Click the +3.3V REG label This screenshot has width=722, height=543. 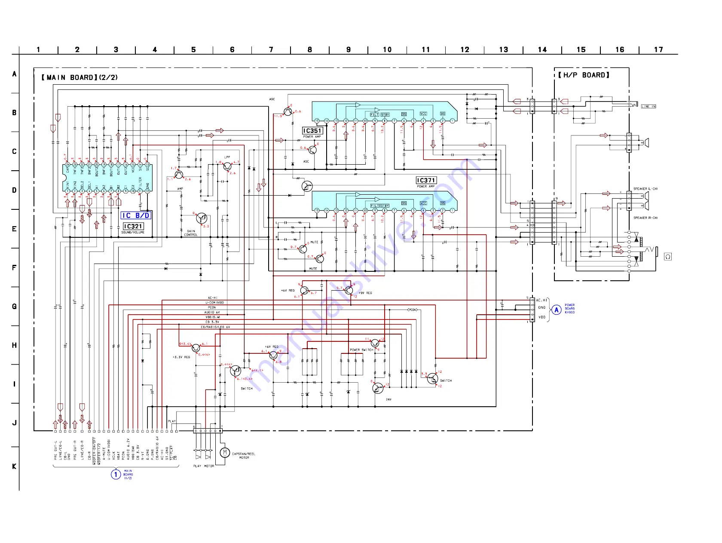pyautogui.click(x=181, y=357)
